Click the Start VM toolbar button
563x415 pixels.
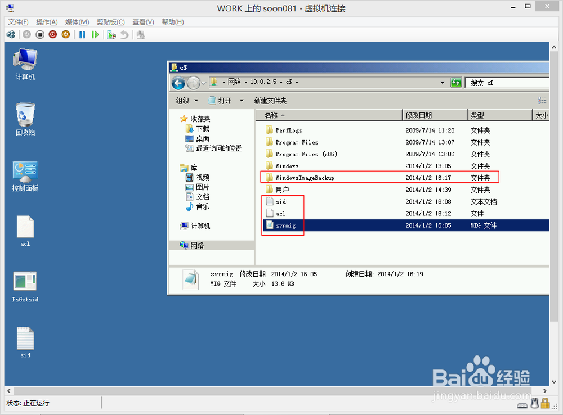coord(27,35)
